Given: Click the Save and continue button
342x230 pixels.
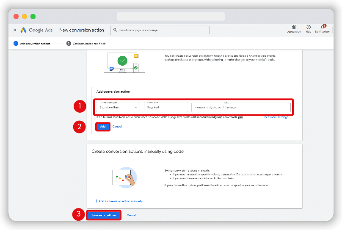Looking at the screenshot, I should point(104,215).
